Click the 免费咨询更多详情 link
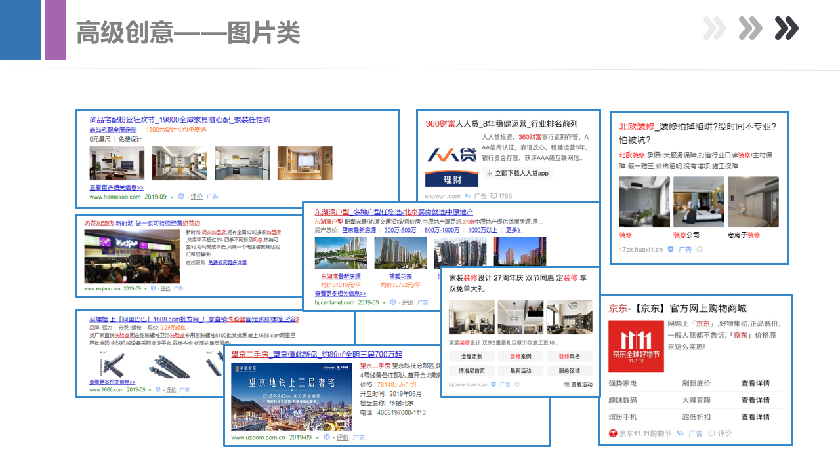 coord(227,262)
